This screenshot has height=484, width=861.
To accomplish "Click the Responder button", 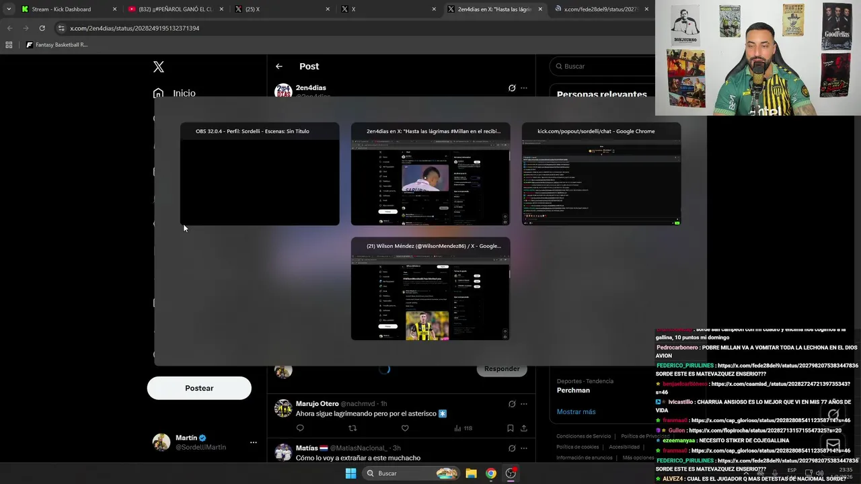I will point(502,369).
